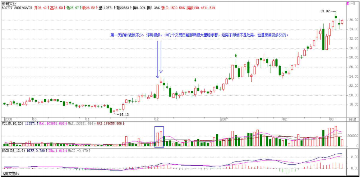Click the 2007 marker on the time axis
Screen dimensions: 360x177
tap(224, 119)
